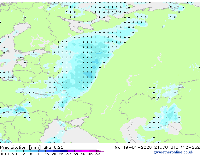Click the 'Mo 19-01-2026' date text
The image size is (200, 155).
[x=133, y=147]
